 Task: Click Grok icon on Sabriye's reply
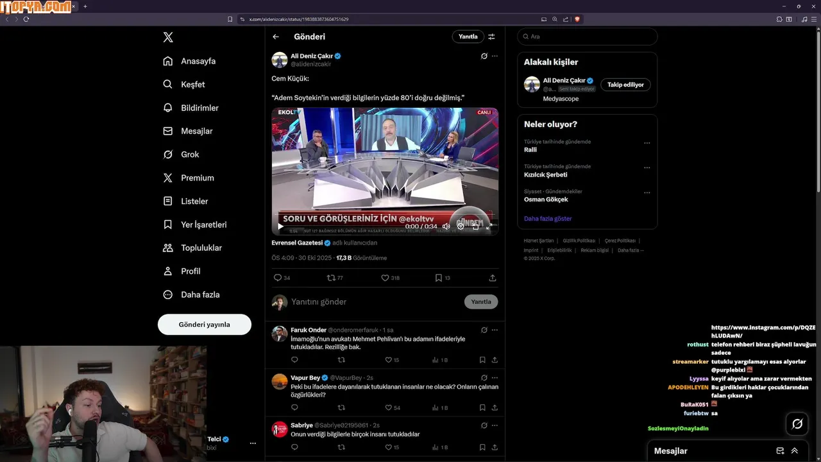tap(484, 425)
